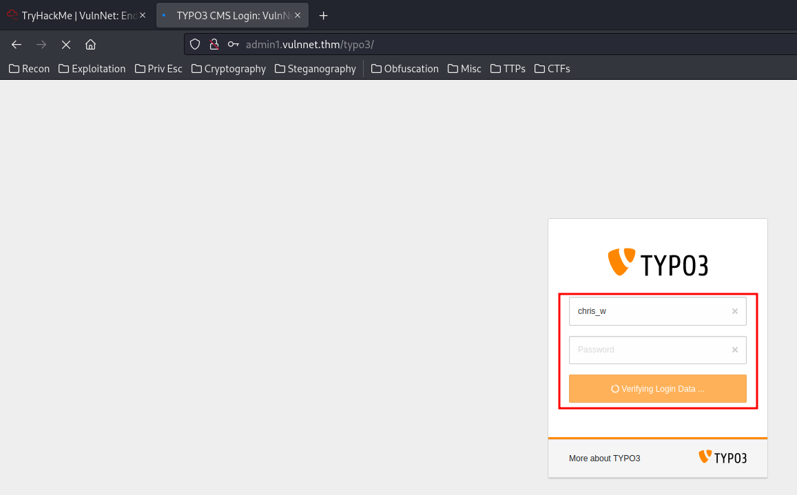Open the Recon bookmarks folder
This screenshot has width=797, height=495.
(30, 69)
